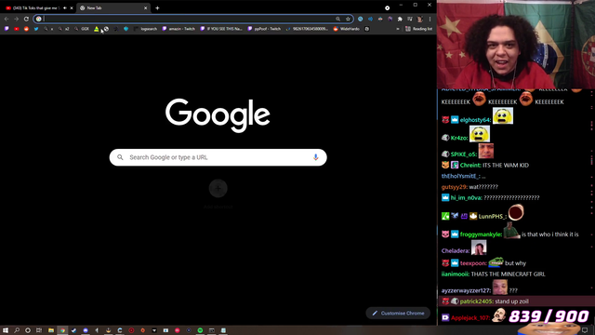
Task: Open the YouTube bookmark icon
Action: [x=17, y=29]
